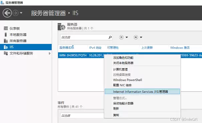This screenshot has height=123, width=202.
Task: Sort by 服务器名称 column header
Action: click(67, 48)
